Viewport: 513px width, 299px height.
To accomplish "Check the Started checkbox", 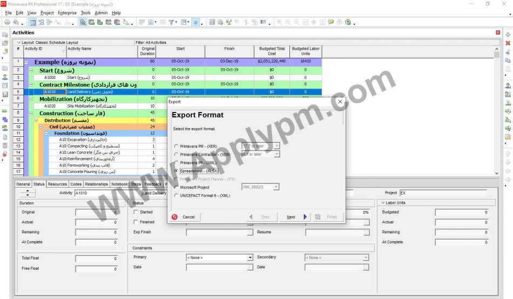I will tap(136, 212).
